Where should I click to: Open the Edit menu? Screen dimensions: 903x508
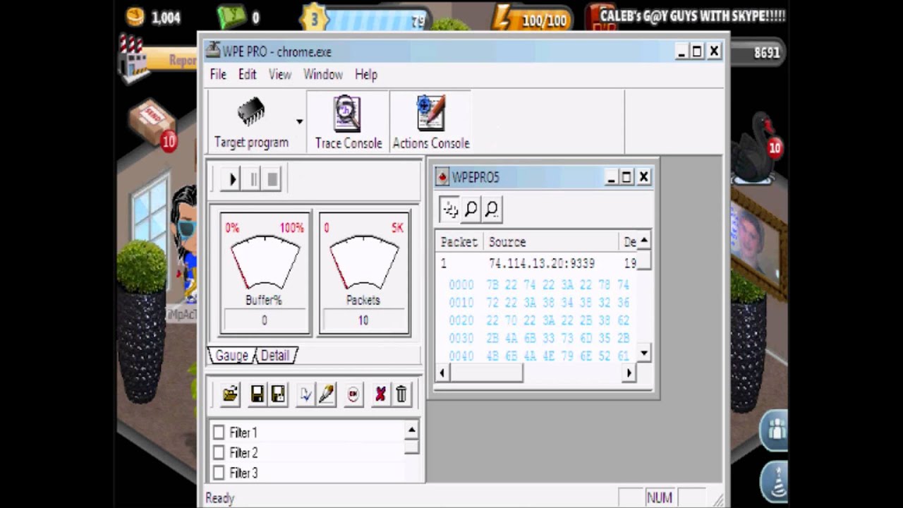(x=247, y=74)
